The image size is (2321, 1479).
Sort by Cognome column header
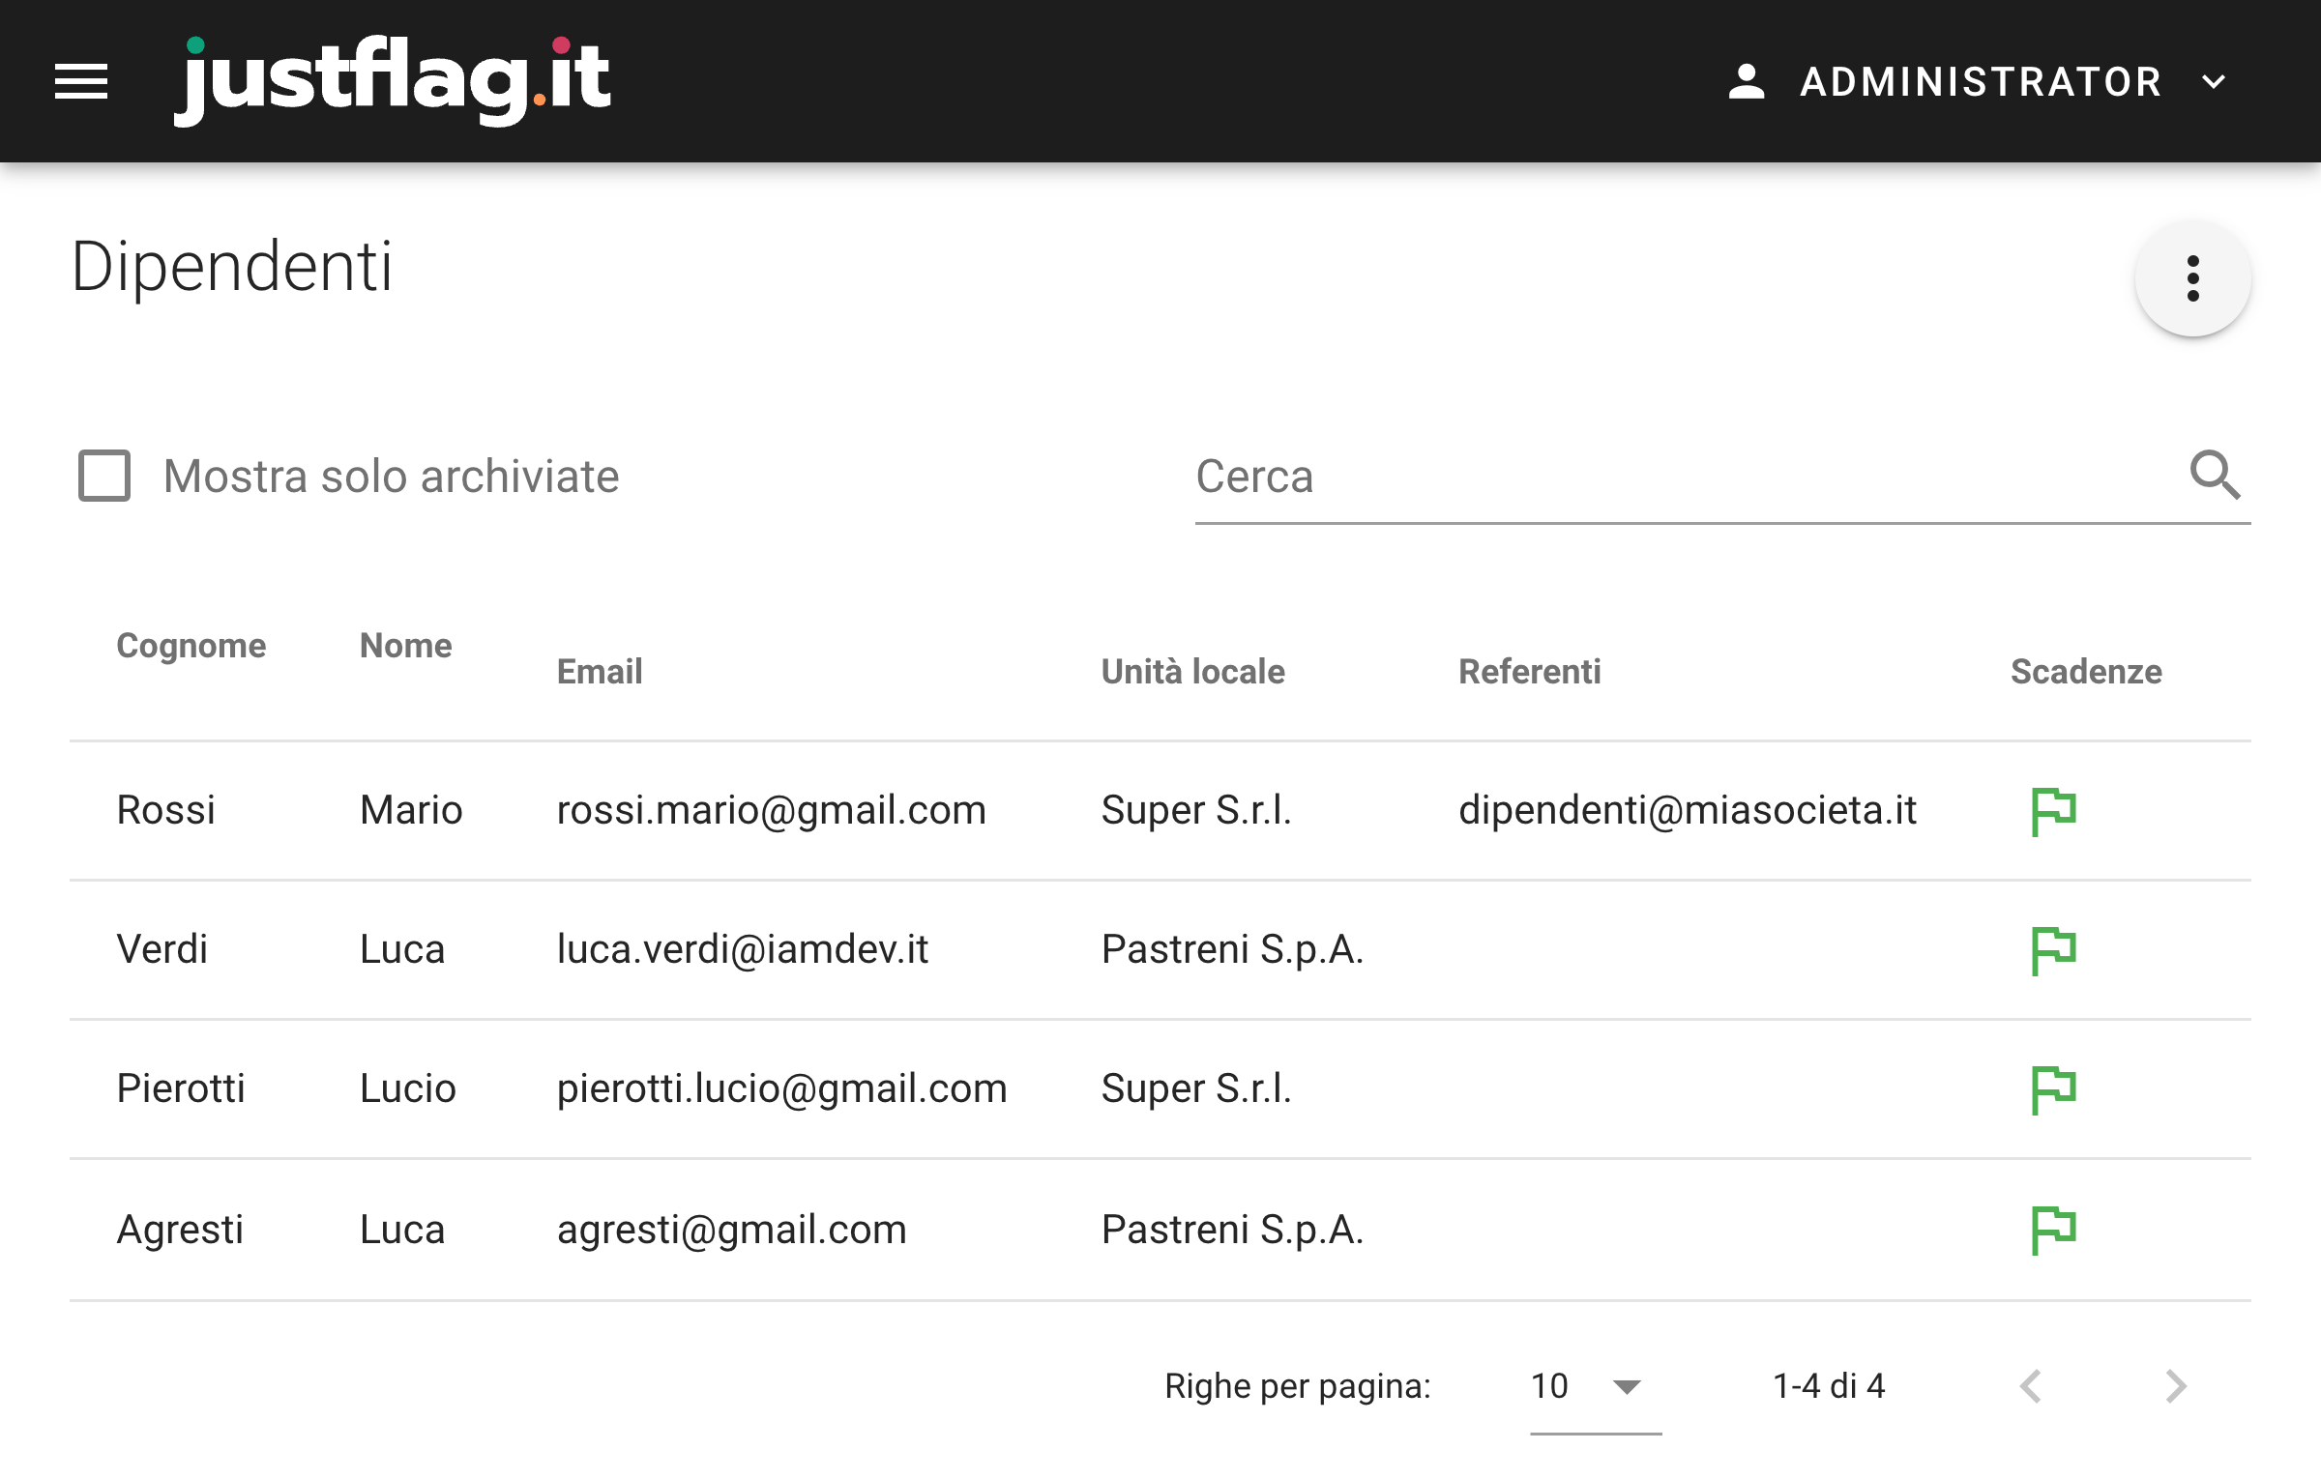pos(191,645)
